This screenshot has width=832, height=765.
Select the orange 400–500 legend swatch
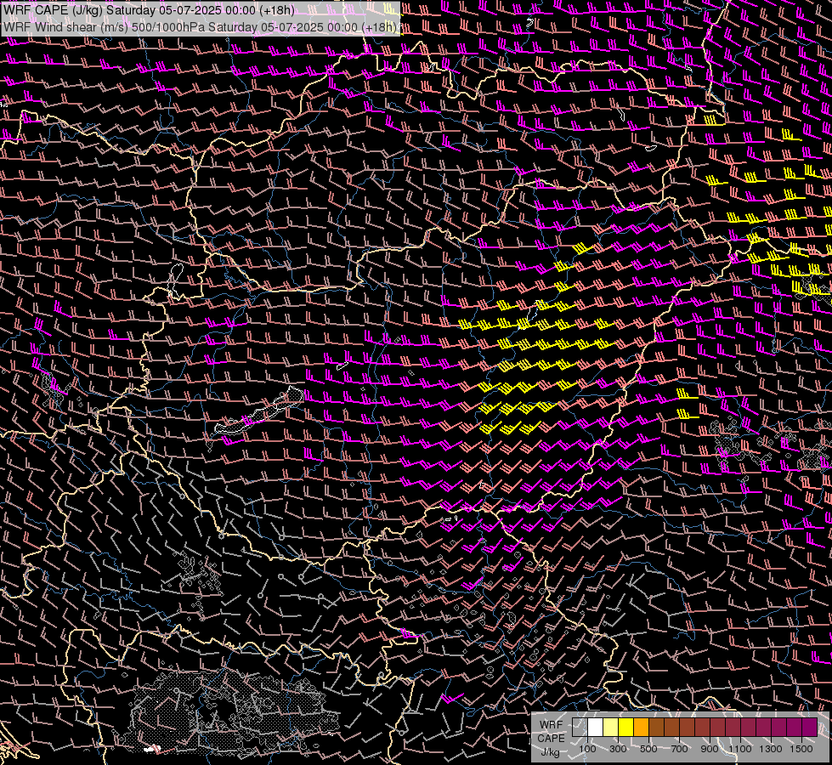coord(641,727)
